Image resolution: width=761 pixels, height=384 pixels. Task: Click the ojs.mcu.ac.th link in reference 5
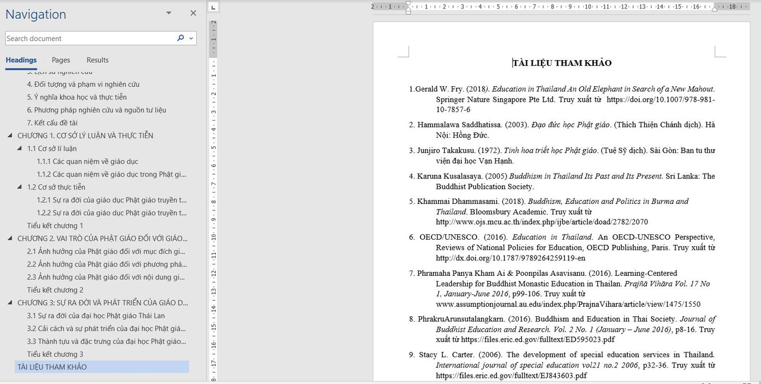pos(542,222)
